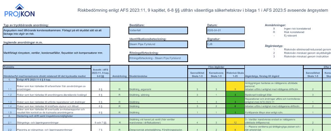Click the Signatur field containing CJB
The image size is (331, 131).
pos(225,44)
